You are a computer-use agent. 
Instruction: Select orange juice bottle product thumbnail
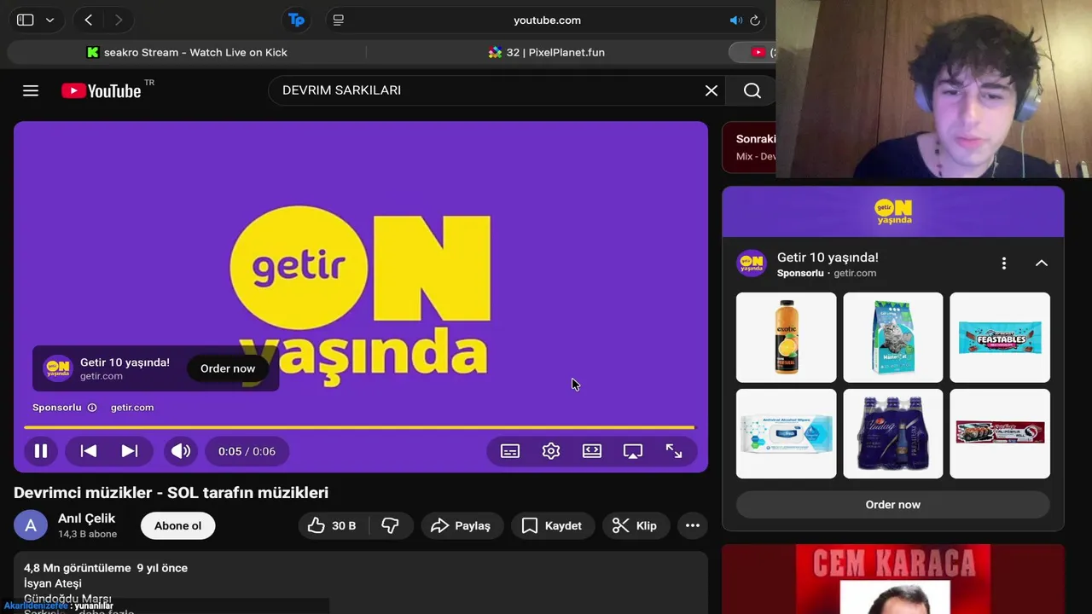coord(787,338)
